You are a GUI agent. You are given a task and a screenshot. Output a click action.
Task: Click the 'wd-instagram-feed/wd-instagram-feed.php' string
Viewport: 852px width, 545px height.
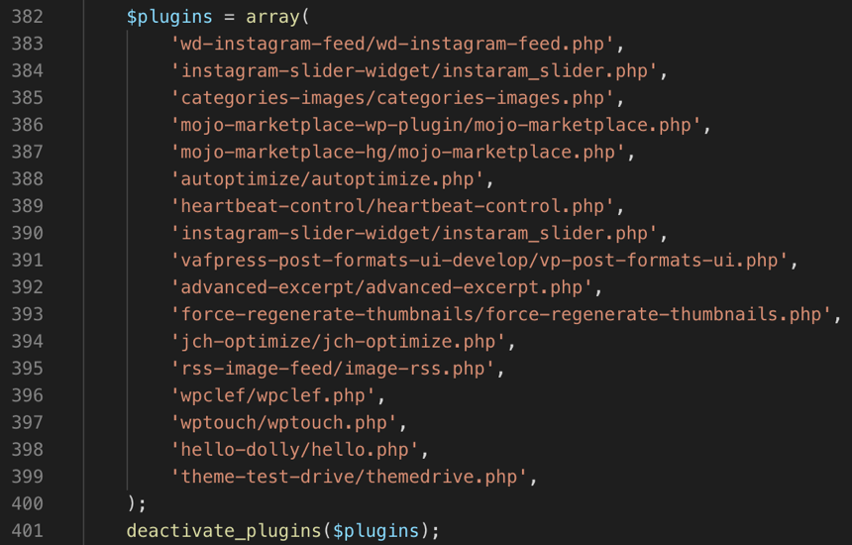pos(393,45)
